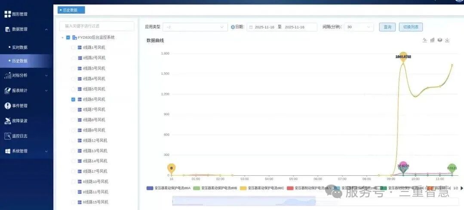Check the I线路2号风机 checkbox

click(x=73, y=58)
